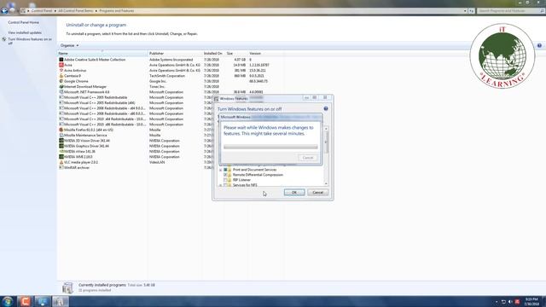The height and width of the screenshot is (307, 546).
Task: Open Programs and Features help icon
Action: (539, 45)
